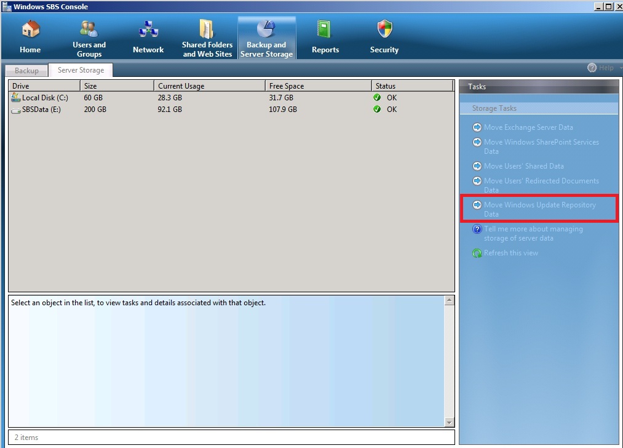Viewport: 623px width, 448px height.
Task: Select the SBSData (E:) row
Action: [231, 110]
